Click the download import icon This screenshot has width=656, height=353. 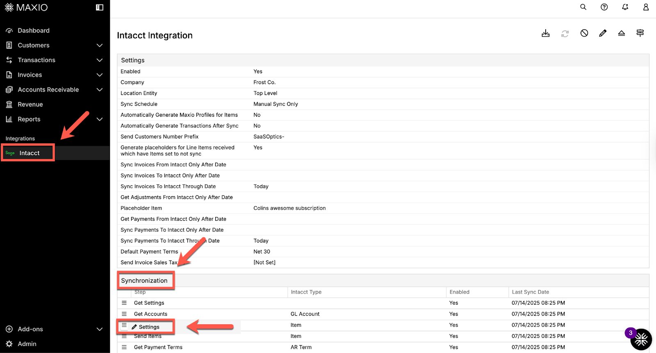point(546,33)
